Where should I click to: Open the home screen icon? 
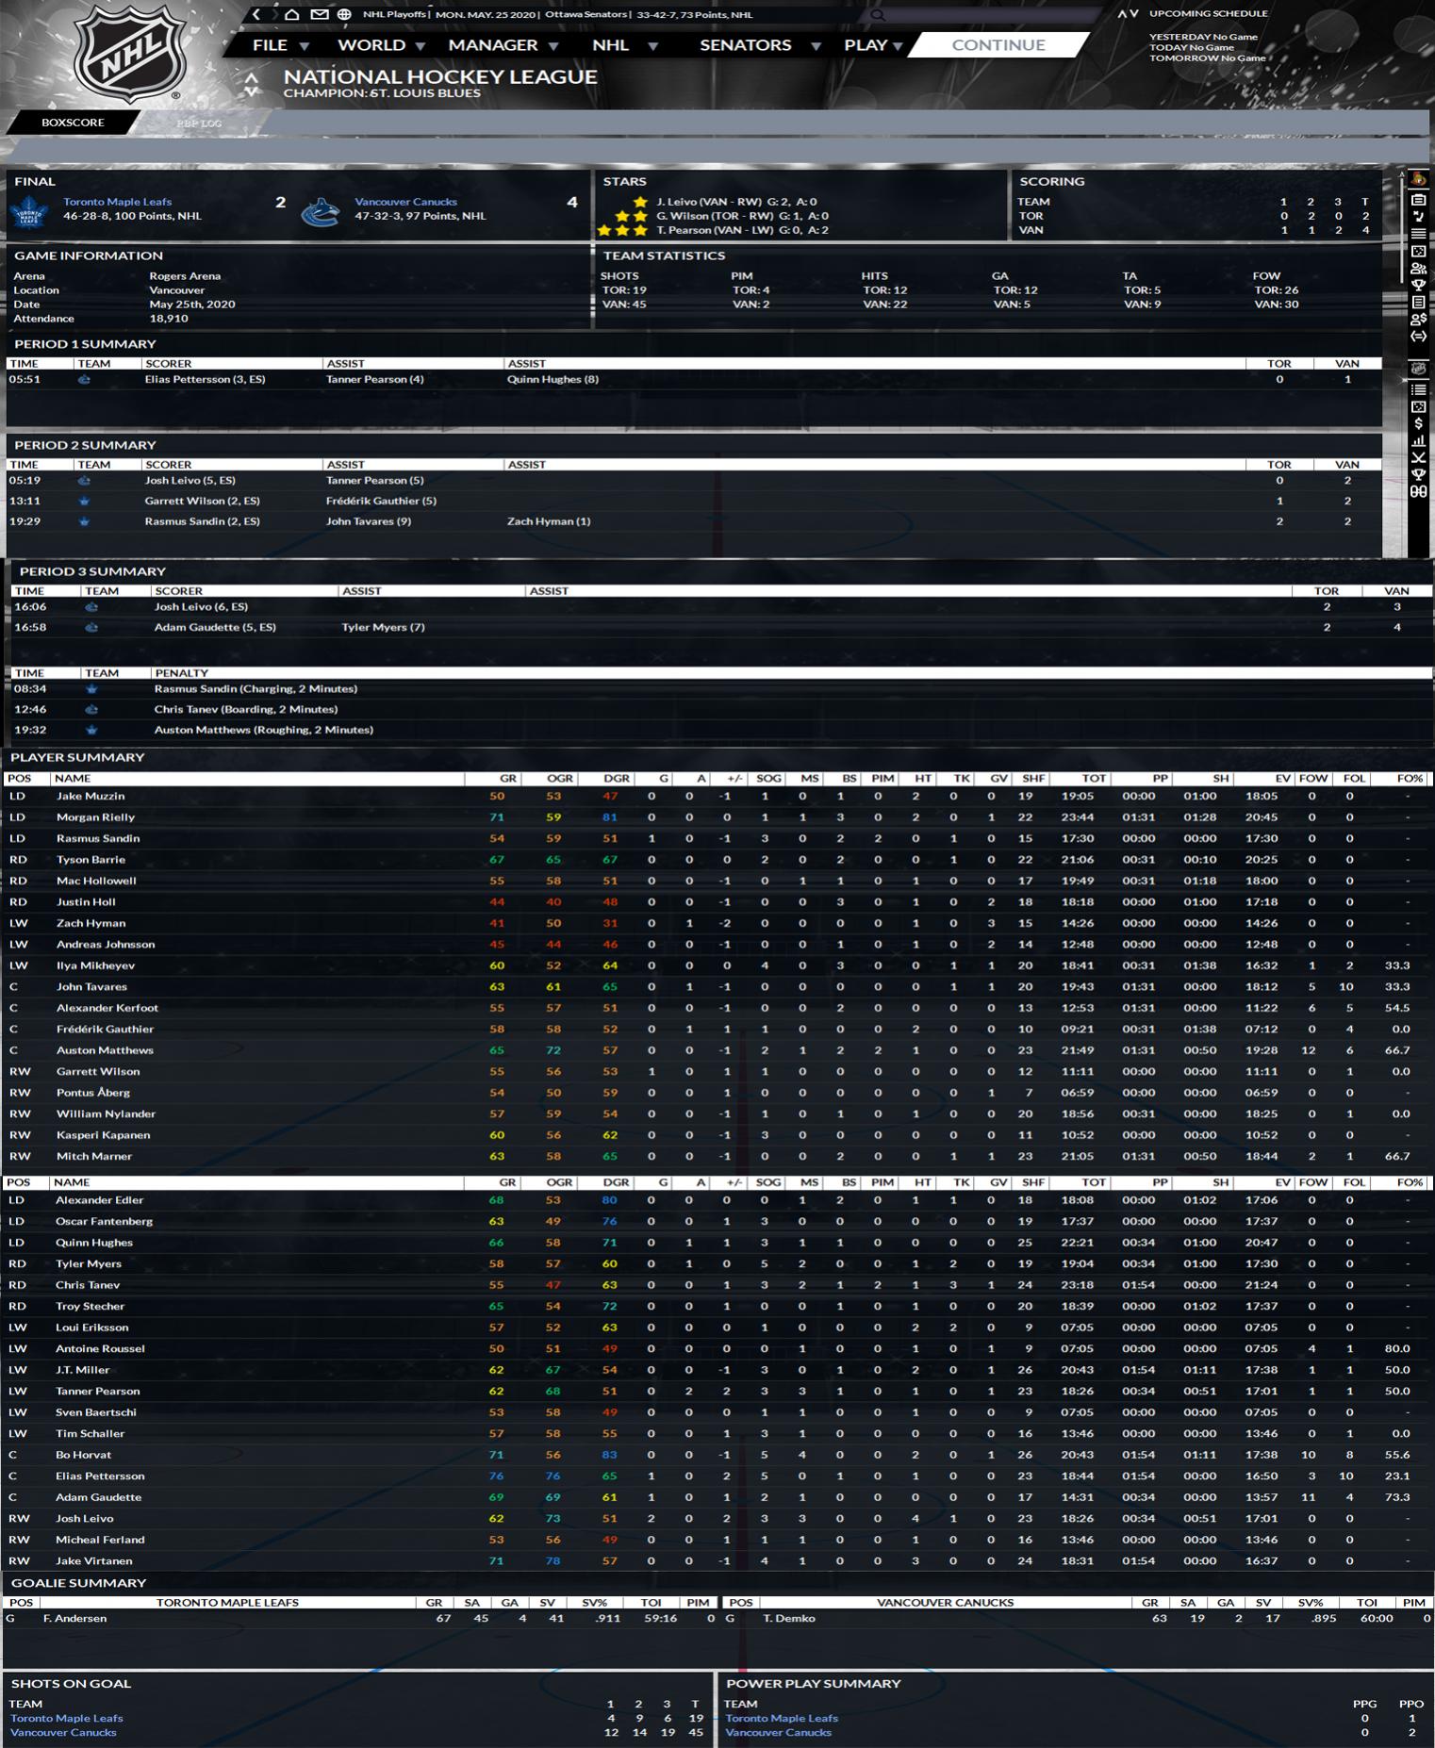tap(292, 14)
